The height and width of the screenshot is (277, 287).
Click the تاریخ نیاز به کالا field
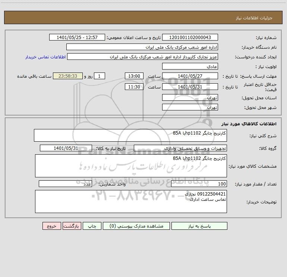click(x=66, y=148)
